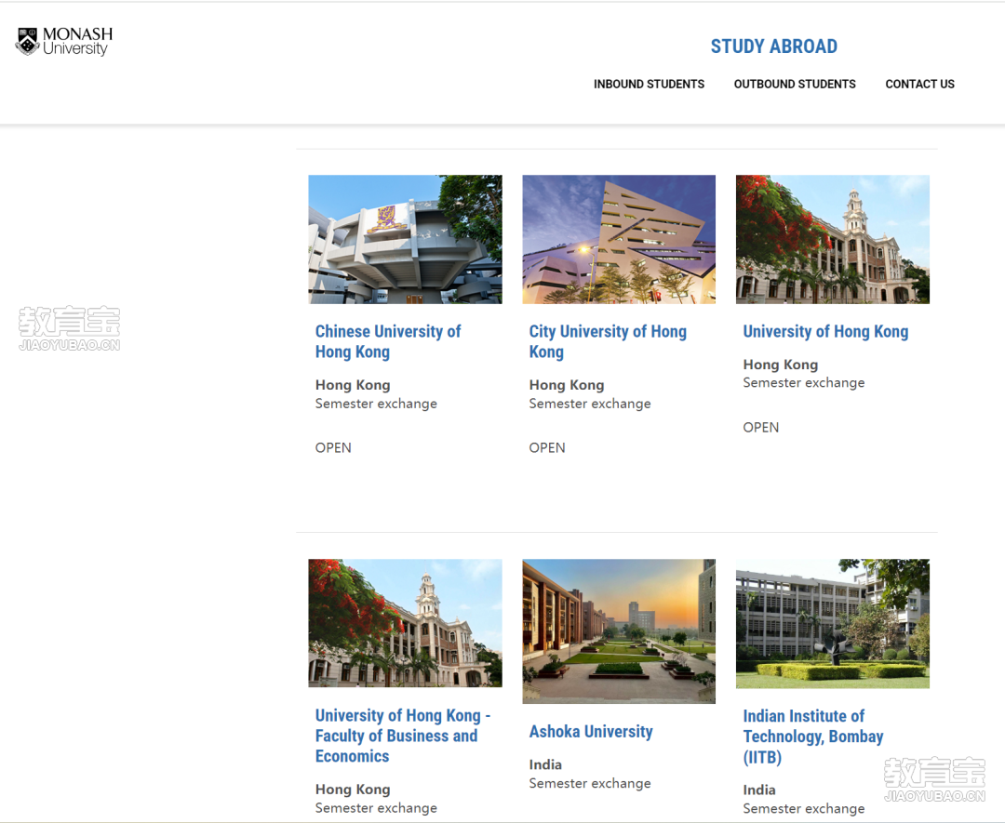This screenshot has width=1005, height=823.
Task: Click 'Hong Kong' under Faculty of Business and Economics
Action: (x=353, y=789)
